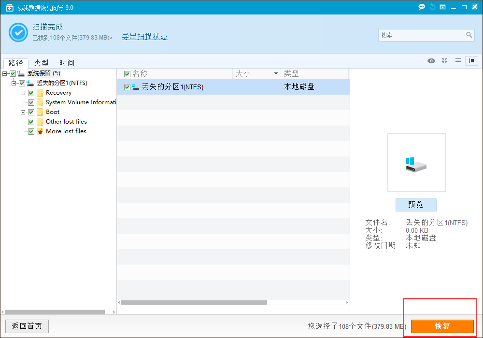Switch to large icons grid view
The width and height of the screenshot is (483, 338).
(445, 61)
